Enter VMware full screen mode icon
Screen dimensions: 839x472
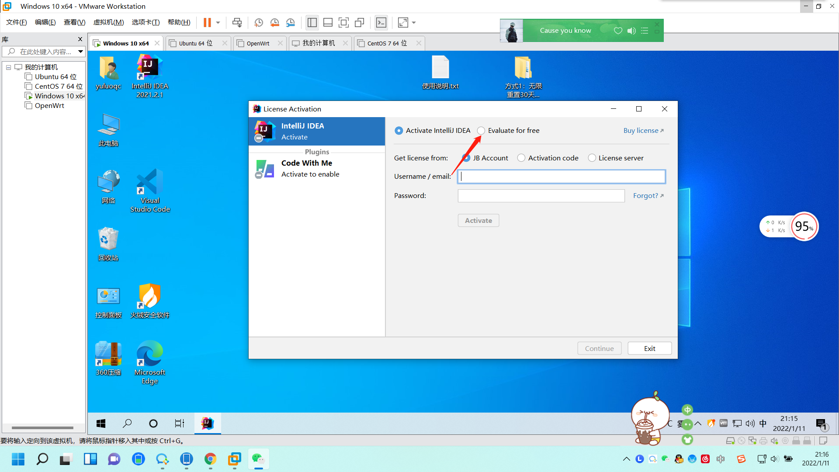[344, 22]
